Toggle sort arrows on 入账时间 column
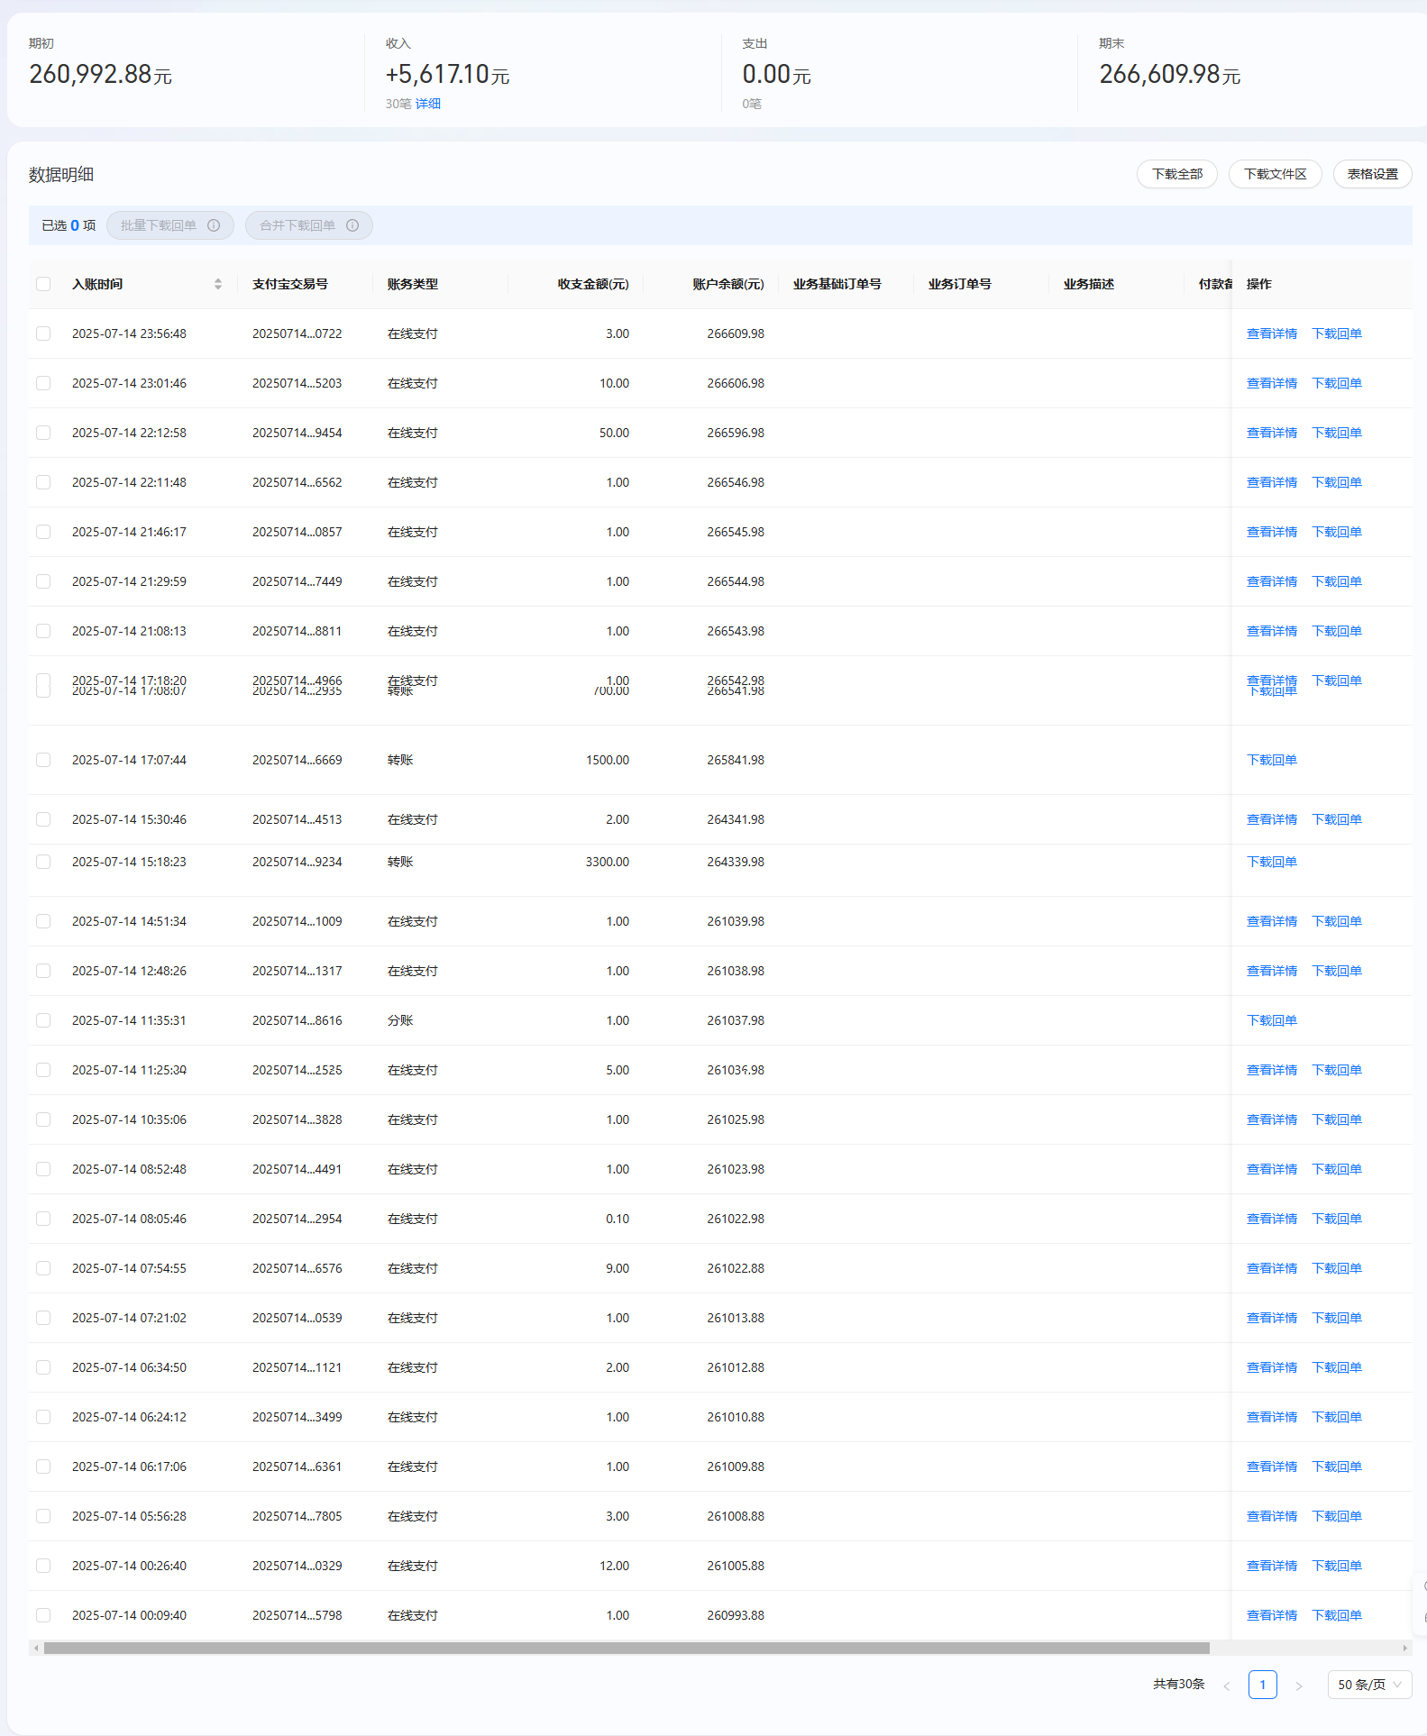 218,284
